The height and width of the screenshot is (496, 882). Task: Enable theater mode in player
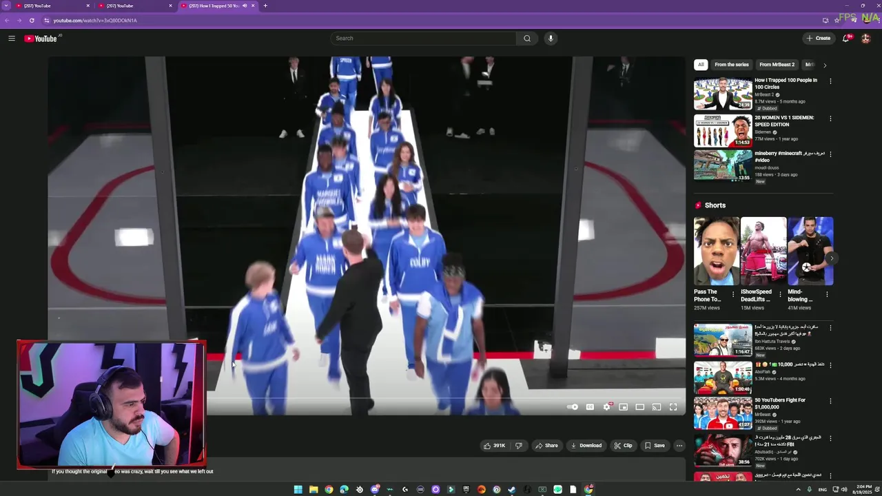click(640, 407)
